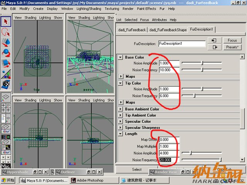This screenshot has width=247, height=185.
Task: Click attribute editor scrollbar down arrow
Action: pyautogui.click(x=242, y=160)
